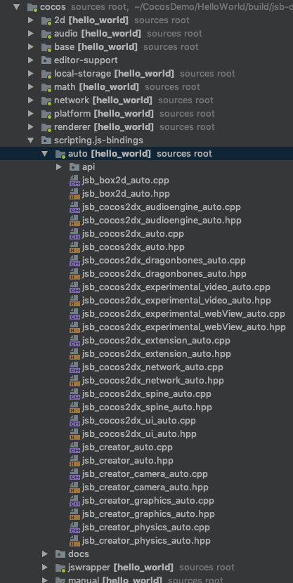Click the cocos sources root folder icon

coord(33,7)
